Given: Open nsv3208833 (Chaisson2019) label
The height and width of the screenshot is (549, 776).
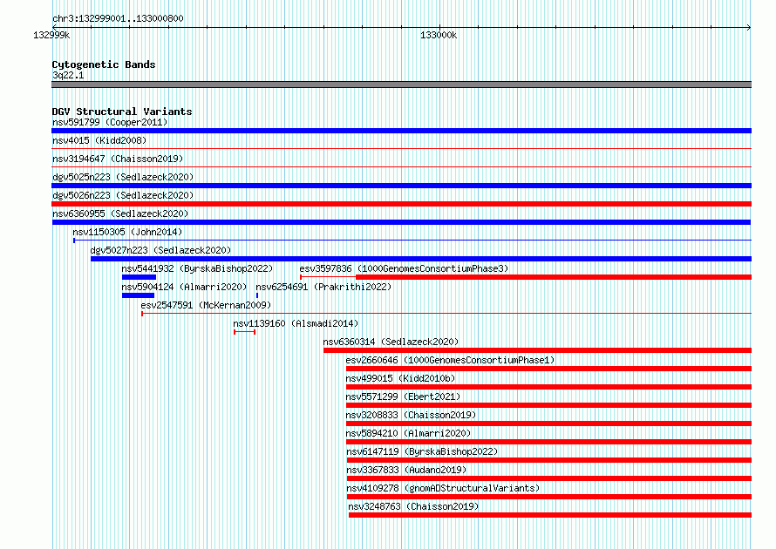Looking at the screenshot, I should 412,415.
